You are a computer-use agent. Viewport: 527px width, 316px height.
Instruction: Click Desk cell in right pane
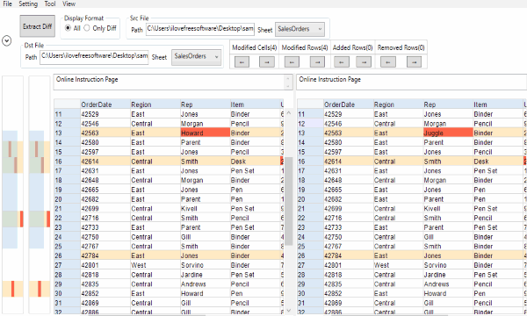(498, 162)
